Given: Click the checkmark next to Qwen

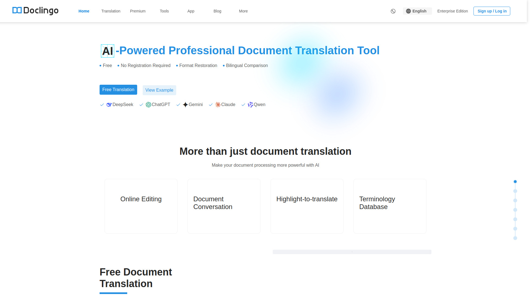Looking at the screenshot, I should [x=243, y=105].
